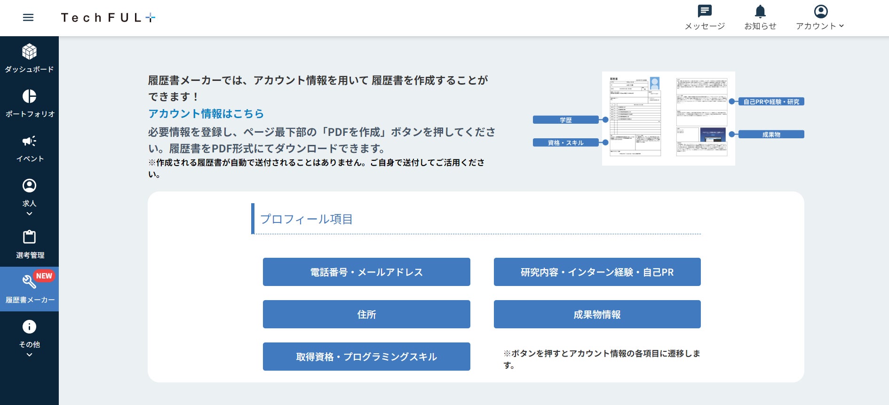This screenshot has width=889, height=405.
Task: Click the プロフィール項目 section heading
Action: pos(306,219)
